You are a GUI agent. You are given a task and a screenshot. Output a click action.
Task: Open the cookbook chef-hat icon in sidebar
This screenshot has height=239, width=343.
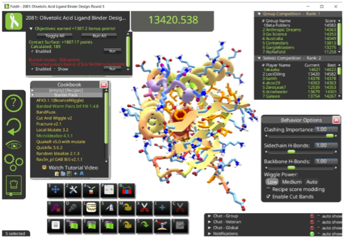[14, 185]
